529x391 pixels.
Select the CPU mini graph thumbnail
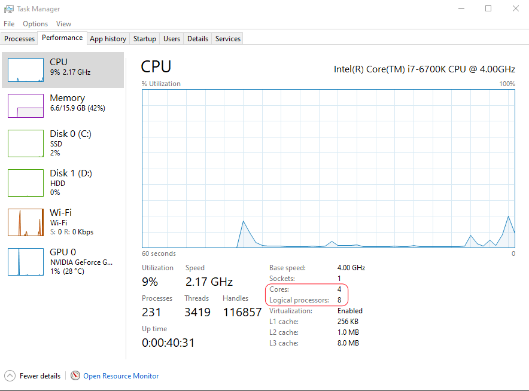[26, 70]
